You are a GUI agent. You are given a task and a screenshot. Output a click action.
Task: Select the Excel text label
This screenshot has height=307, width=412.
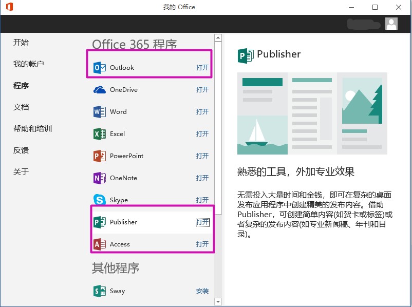[x=118, y=133]
